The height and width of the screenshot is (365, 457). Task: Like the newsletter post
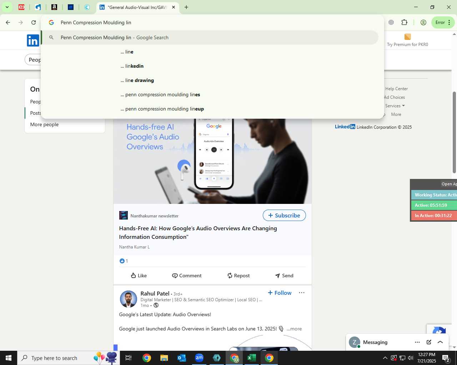139,276
